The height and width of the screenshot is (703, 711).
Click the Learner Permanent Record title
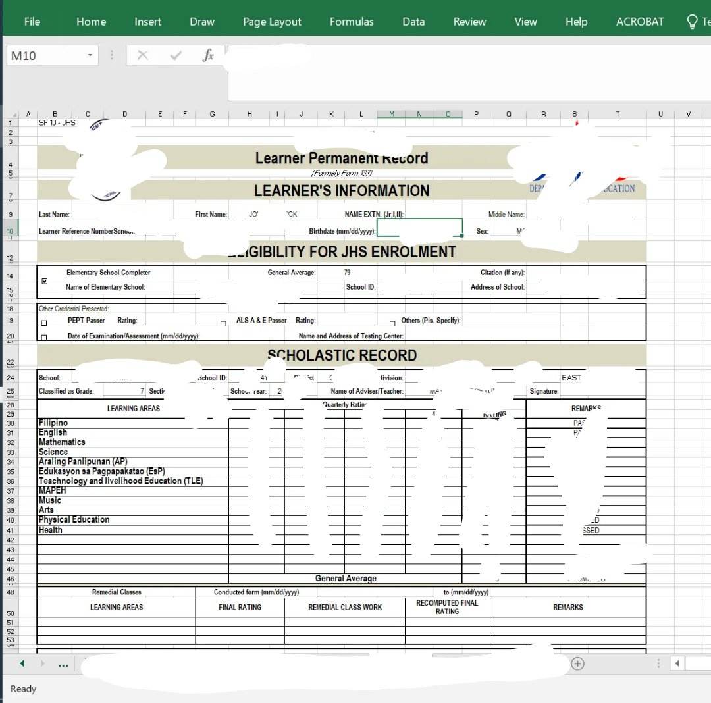(x=342, y=158)
